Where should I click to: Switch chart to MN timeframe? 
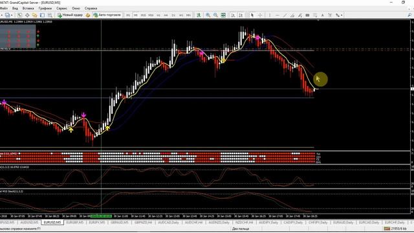(188, 16)
